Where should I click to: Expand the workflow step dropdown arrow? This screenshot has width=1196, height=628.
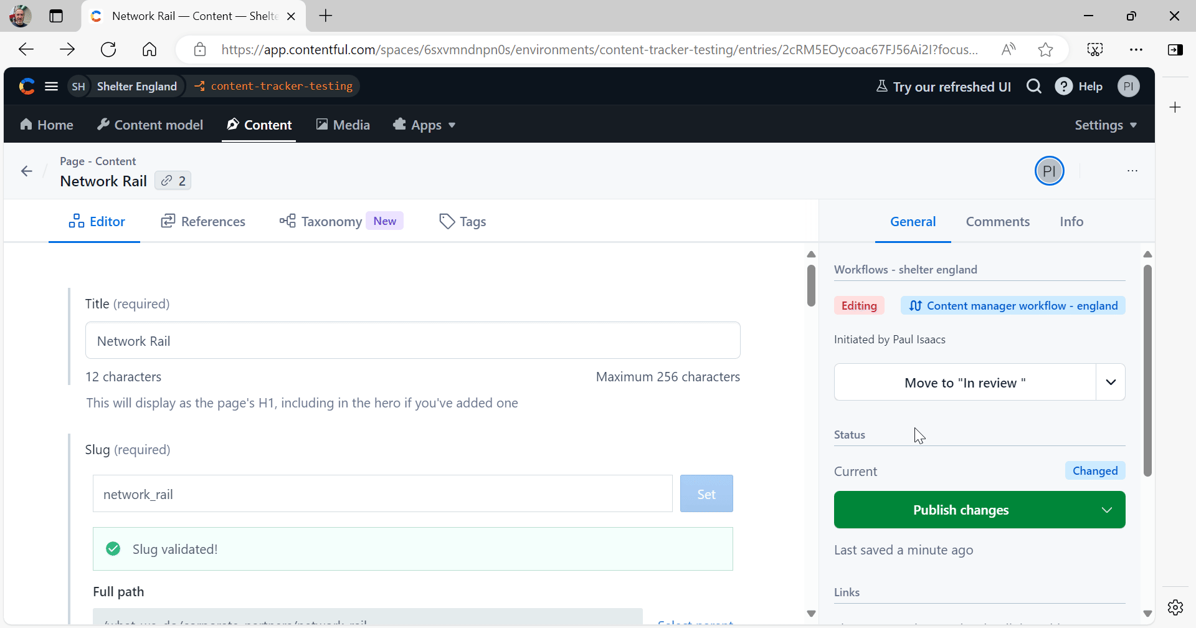click(1111, 382)
